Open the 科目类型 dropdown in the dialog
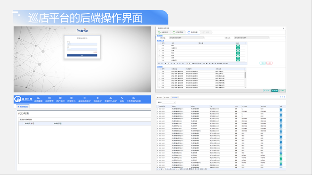The width and height of the screenshot is (312, 175). 187,38
